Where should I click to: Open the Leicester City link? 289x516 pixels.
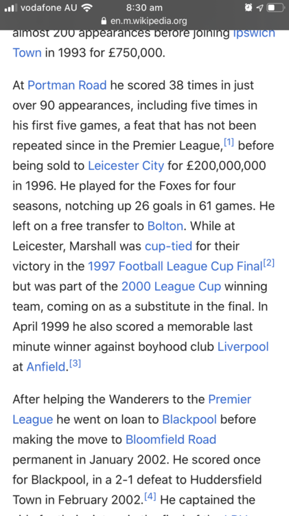point(126,166)
